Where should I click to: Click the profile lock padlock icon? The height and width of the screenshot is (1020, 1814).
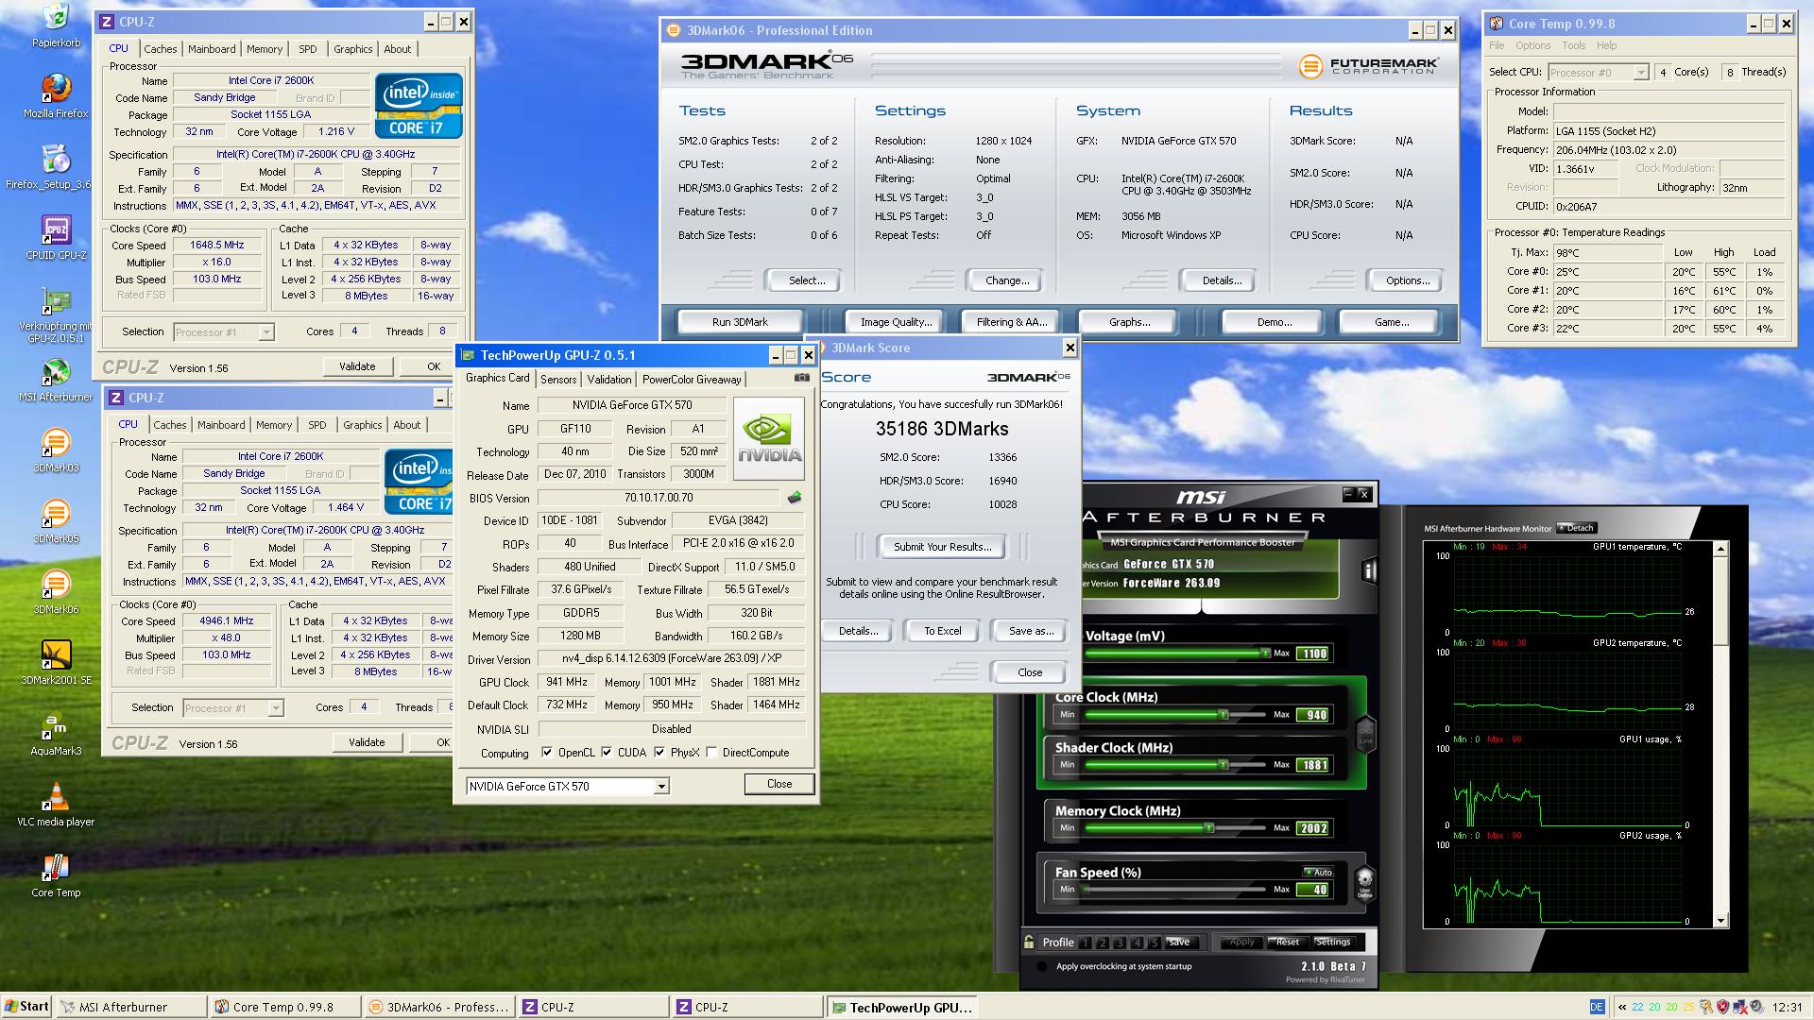click(x=1029, y=942)
